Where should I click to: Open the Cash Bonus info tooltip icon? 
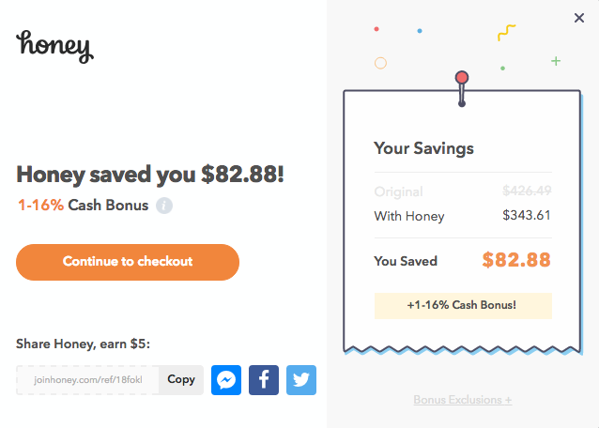click(x=164, y=206)
